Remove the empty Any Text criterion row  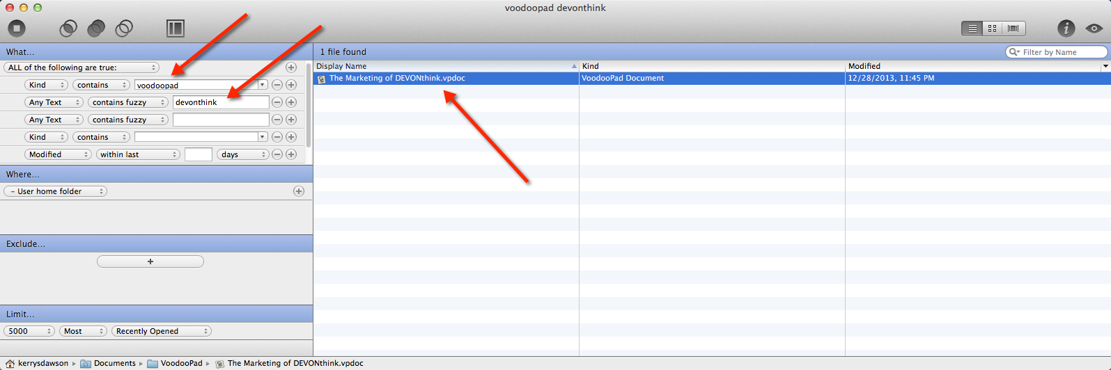click(x=277, y=120)
